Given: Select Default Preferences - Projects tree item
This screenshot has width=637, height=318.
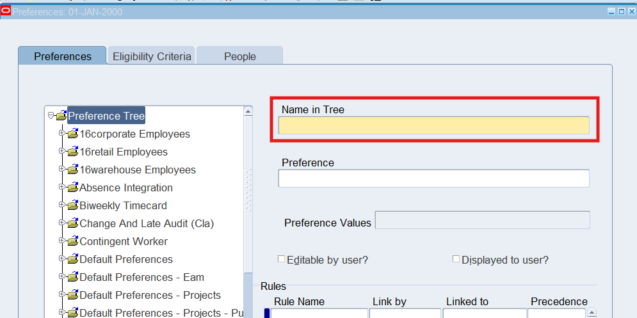Looking at the screenshot, I should (x=150, y=295).
